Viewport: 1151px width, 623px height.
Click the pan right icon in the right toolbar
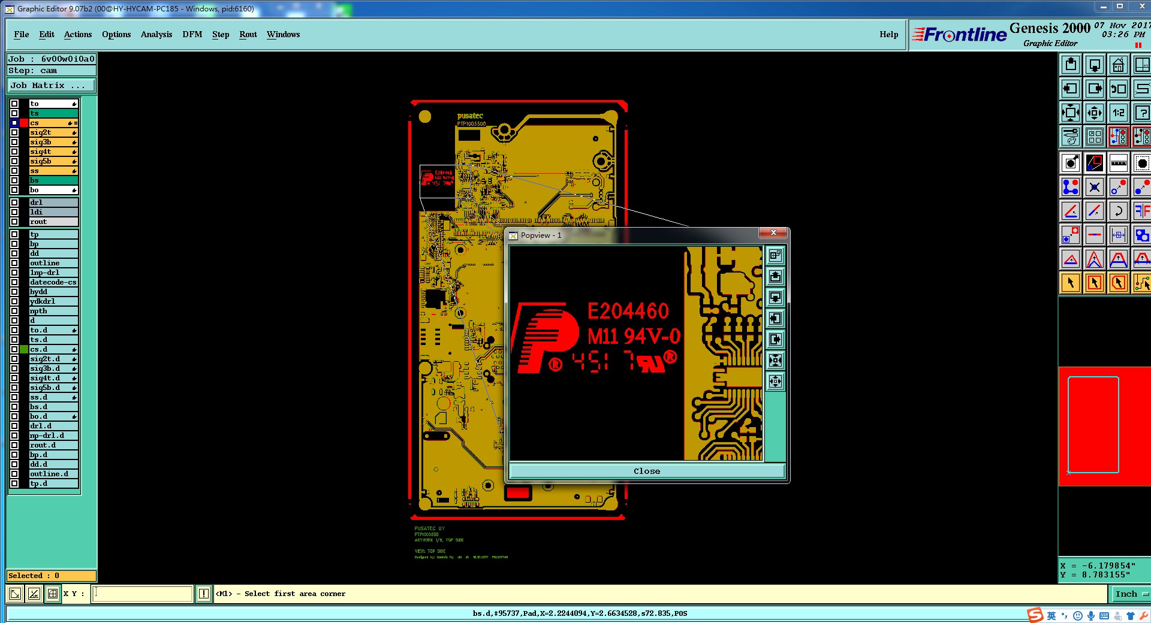tap(1095, 89)
